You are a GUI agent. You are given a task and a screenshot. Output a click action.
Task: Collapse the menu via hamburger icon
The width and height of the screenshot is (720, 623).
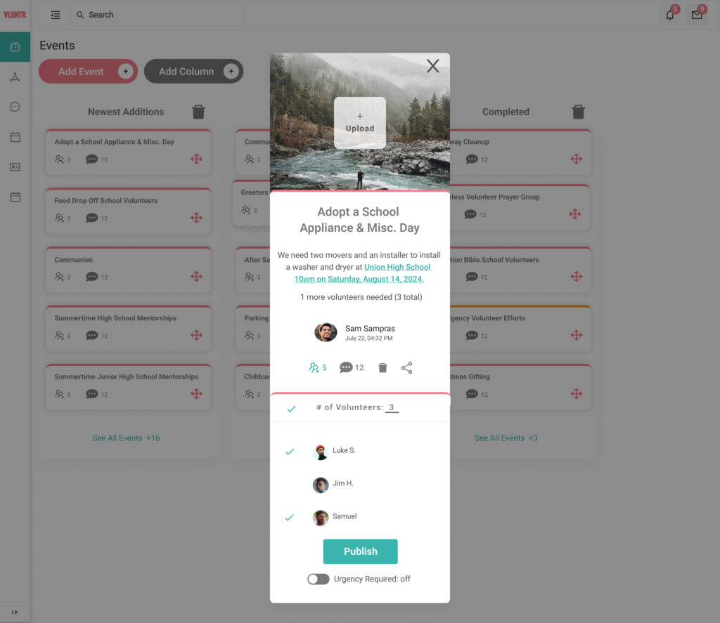coord(56,15)
